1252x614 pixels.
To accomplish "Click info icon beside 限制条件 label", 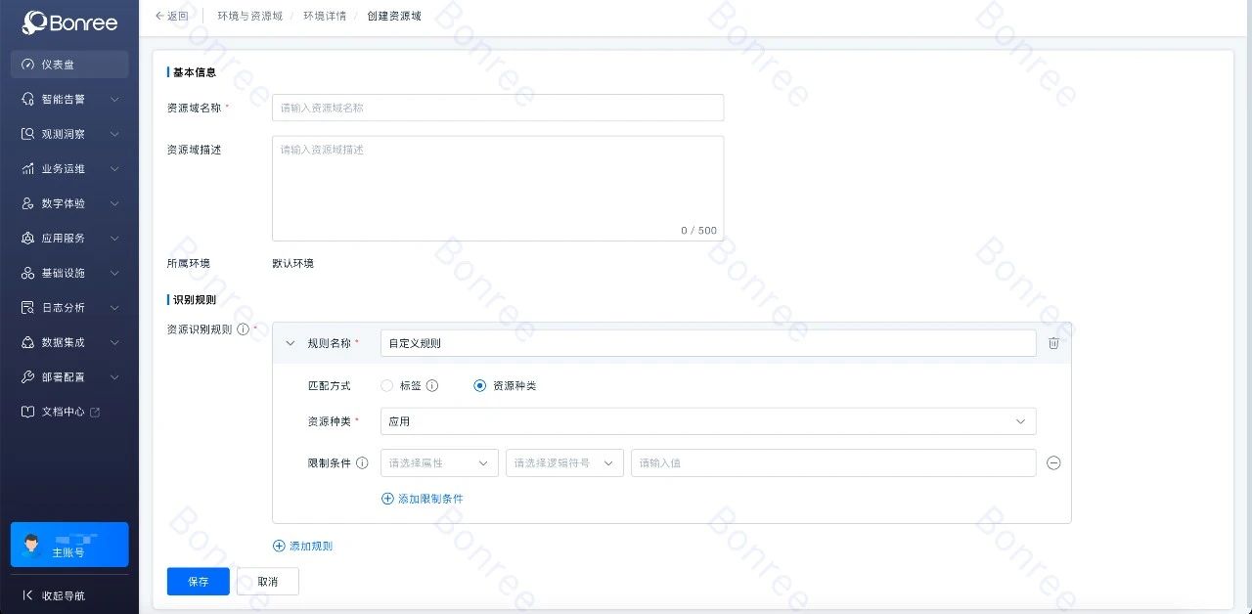I will point(362,463).
